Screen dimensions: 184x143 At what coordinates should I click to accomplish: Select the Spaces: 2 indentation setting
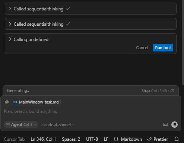[71, 139]
